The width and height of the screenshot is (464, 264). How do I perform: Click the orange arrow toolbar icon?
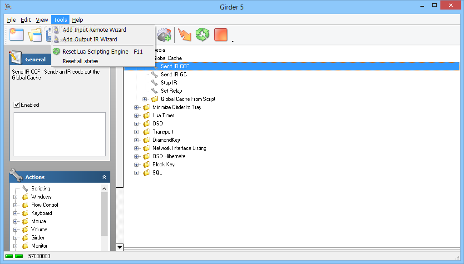click(x=185, y=35)
